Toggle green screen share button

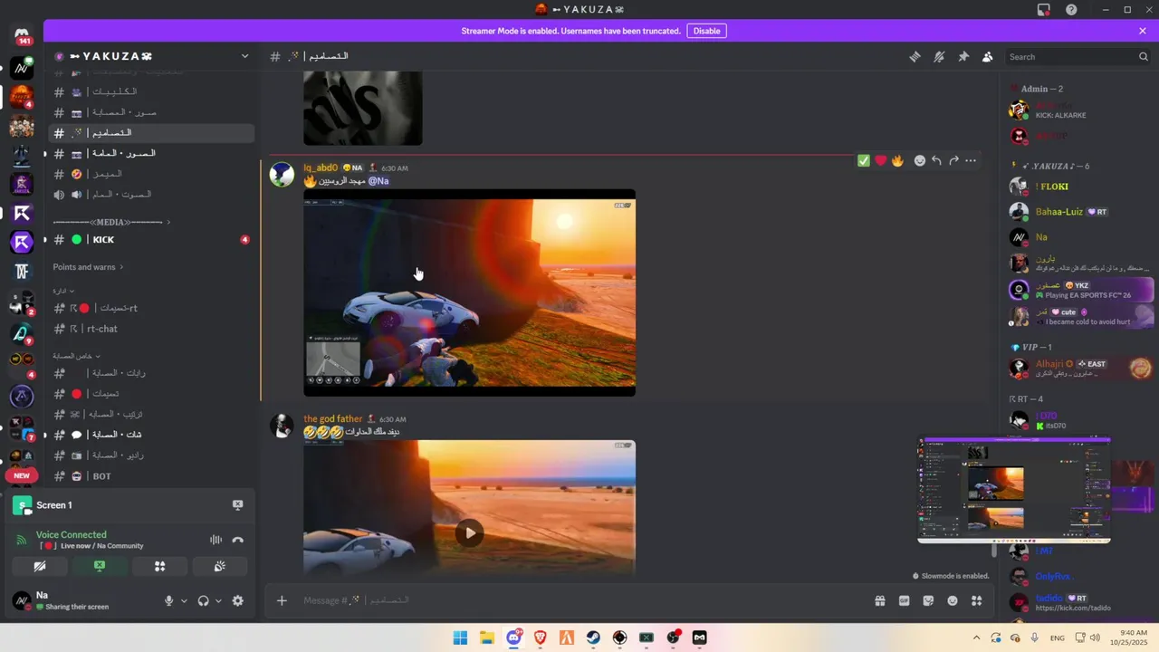click(x=100, y=566)
